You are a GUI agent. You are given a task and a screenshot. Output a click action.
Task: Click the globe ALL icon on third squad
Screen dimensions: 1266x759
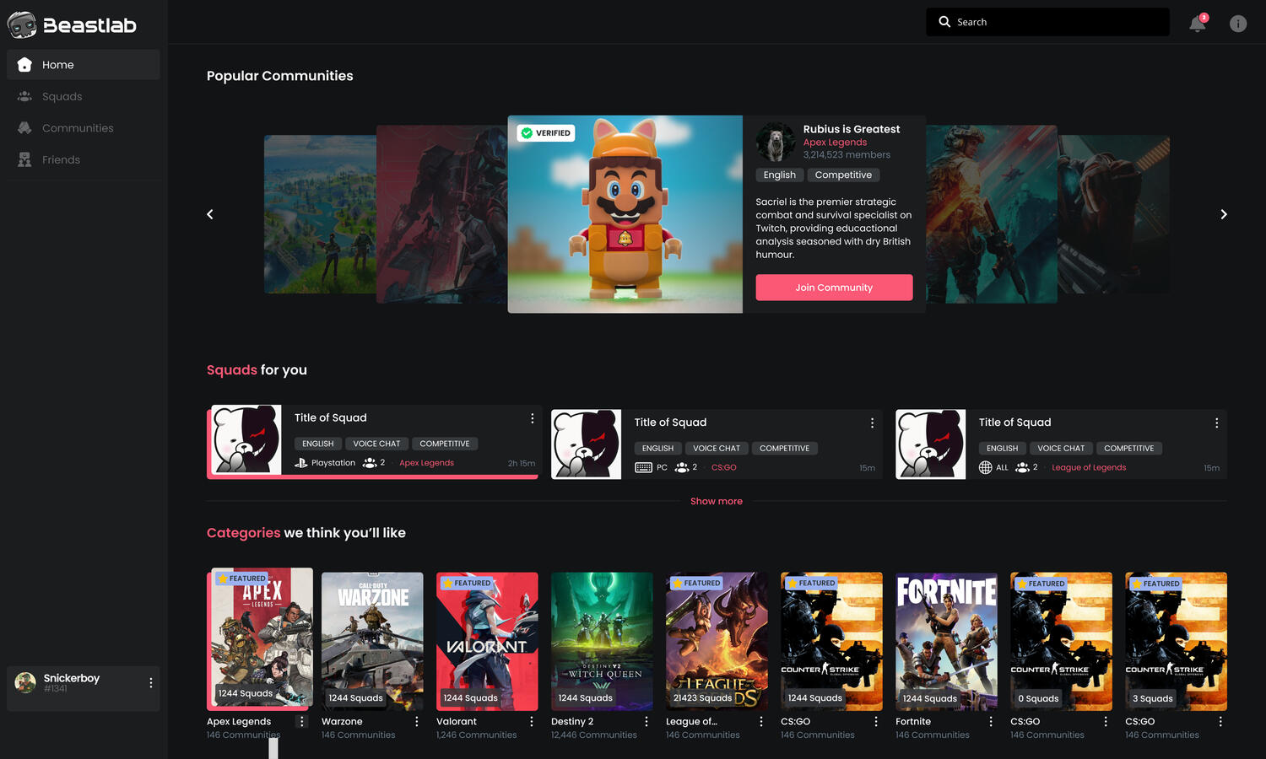coord(985,467)
